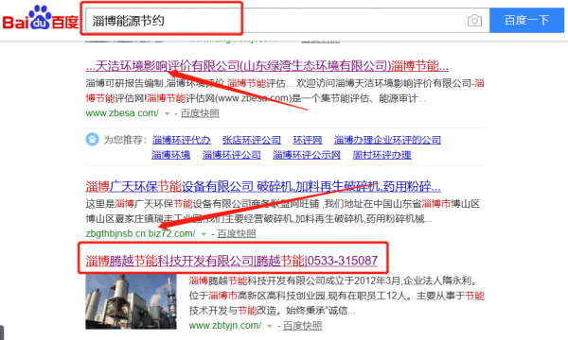Click the recommended search 张店环评公司
The image size is (568, 340).
pyautogui.click(x=252, y=140)
